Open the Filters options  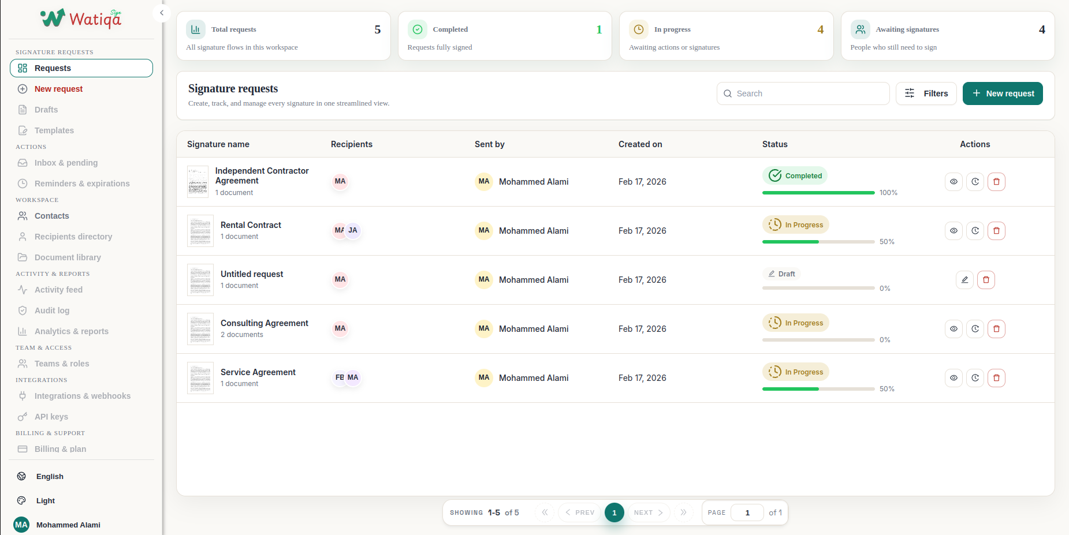pyautogui.click(x=926, y=93)
